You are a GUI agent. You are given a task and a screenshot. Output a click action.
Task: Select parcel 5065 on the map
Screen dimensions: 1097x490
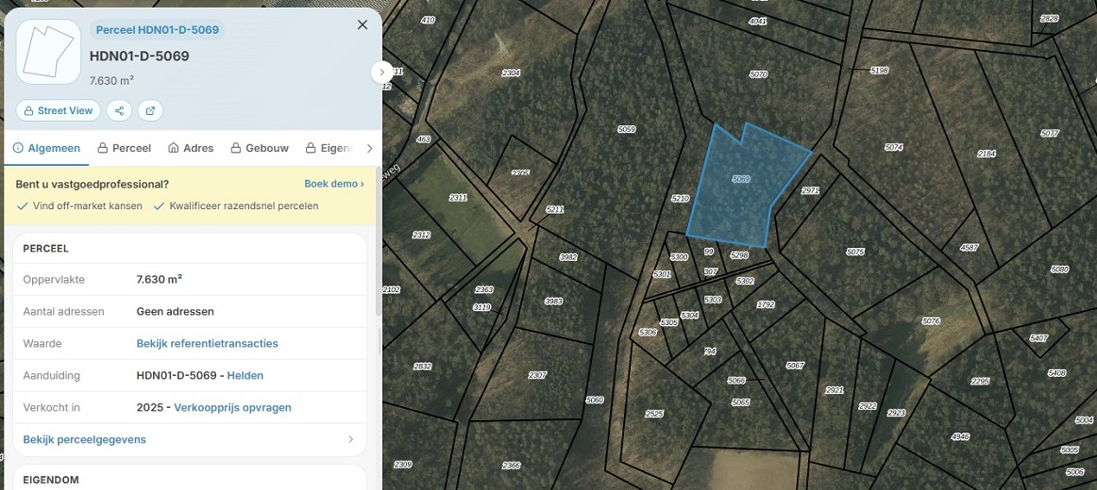(741, 402)
